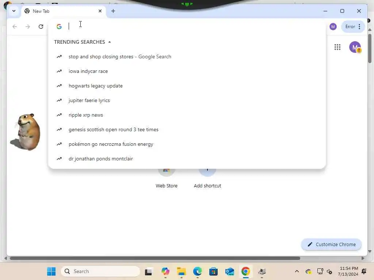The image size is (374, 280).
Task: Open the tab search dropdown arrow
Action: 14,11
